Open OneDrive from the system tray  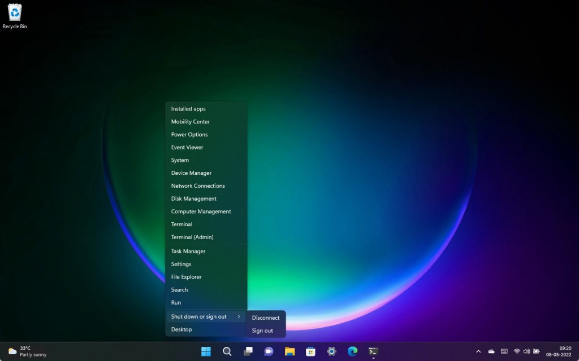(x=491, y=351)
